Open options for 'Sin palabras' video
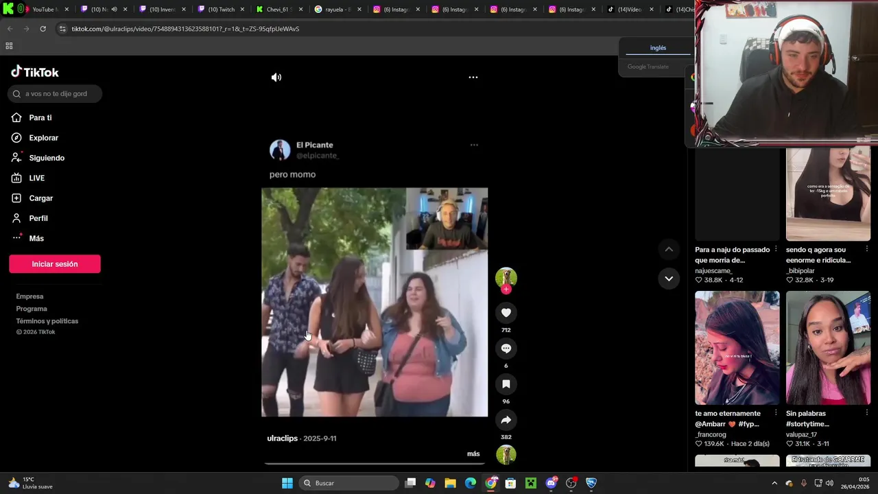878x494 pixels. (866, 414)
